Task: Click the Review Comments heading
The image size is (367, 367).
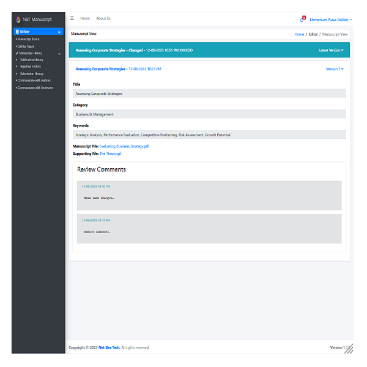Action: click(102, 169)
